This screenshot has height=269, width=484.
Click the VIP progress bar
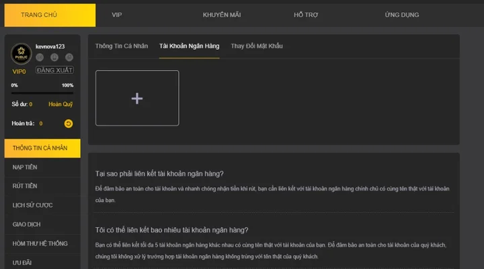click(42, 93)
